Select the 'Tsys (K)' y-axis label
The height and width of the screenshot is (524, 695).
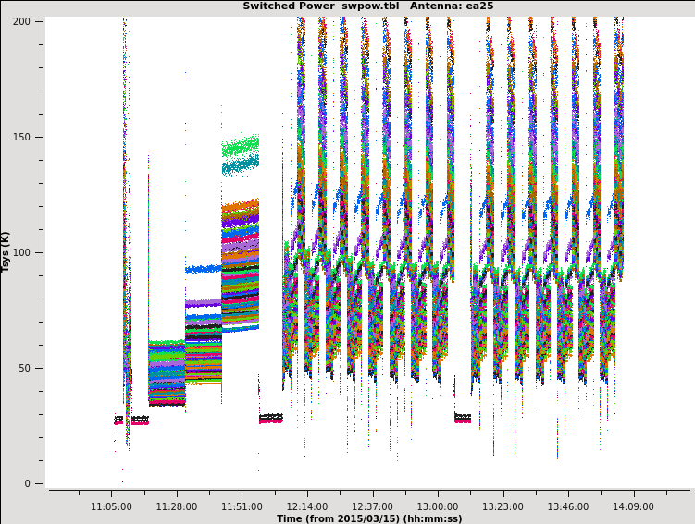pyautogui.click(x=6, y=251)
